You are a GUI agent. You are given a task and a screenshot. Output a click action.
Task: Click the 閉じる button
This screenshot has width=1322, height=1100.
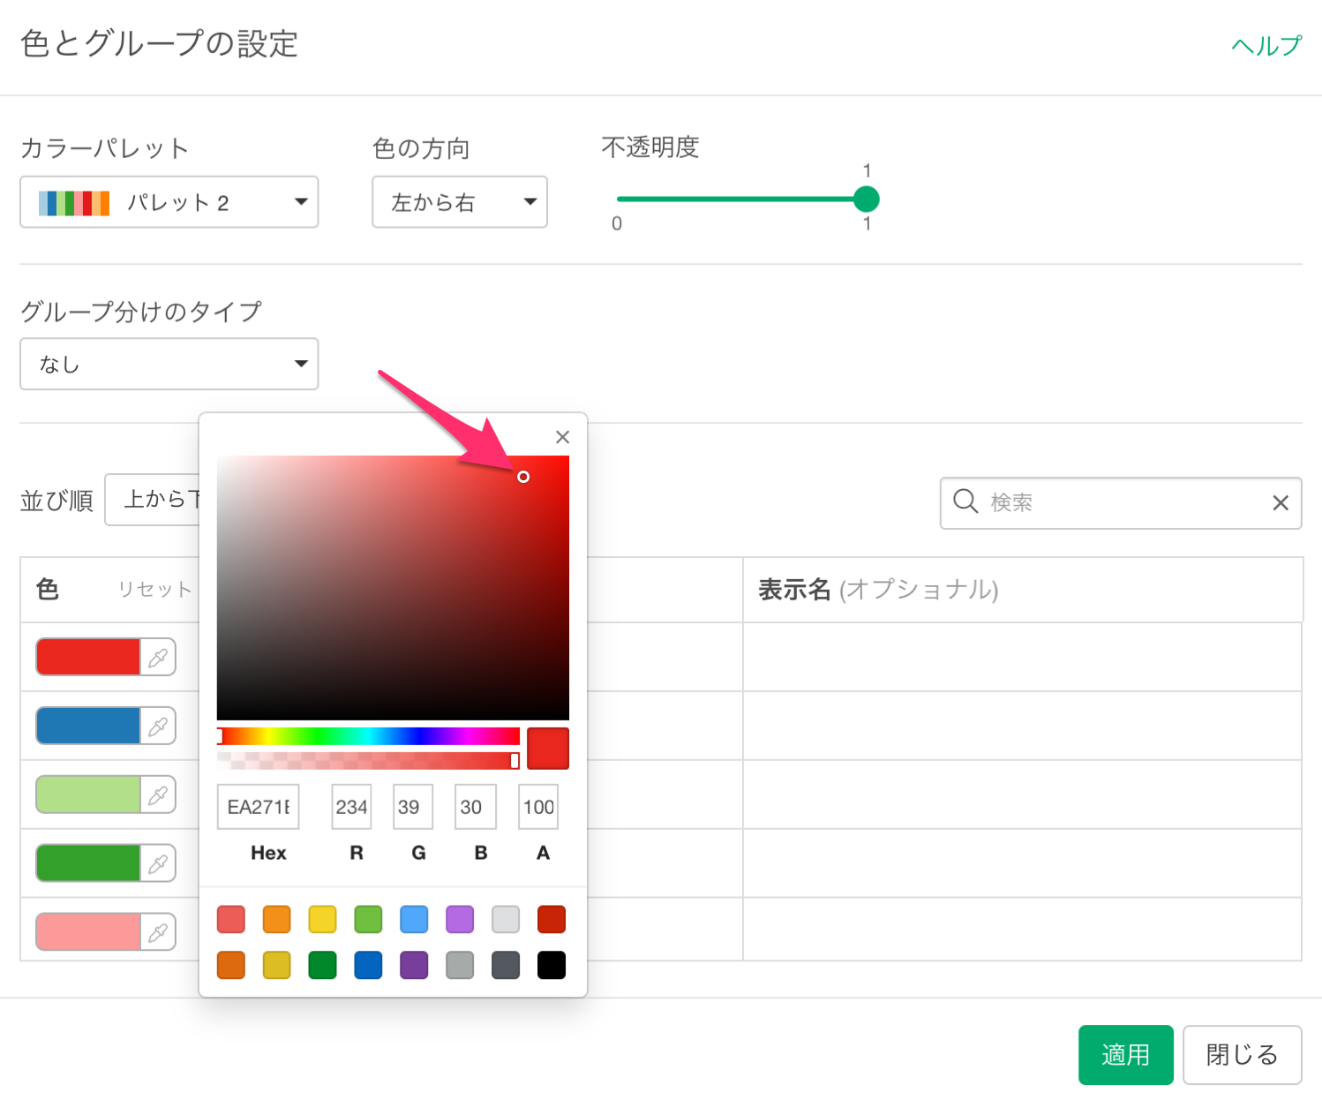pyautogui.click(x=1243, y=1055)
